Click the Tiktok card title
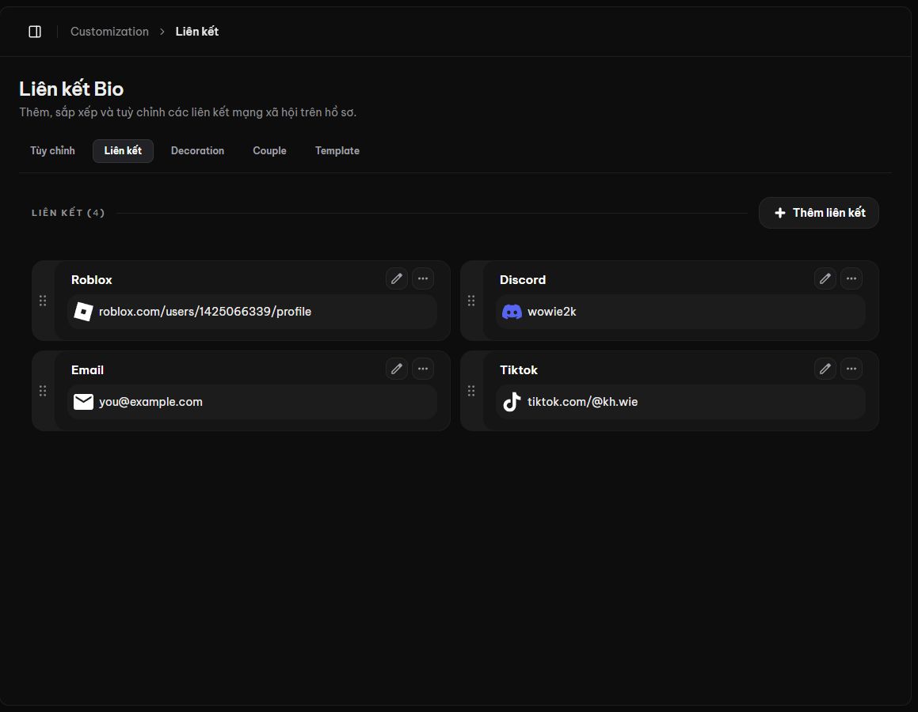Viewport: 918px width, 712px height. pyautogui.click(x=518, y=370)
